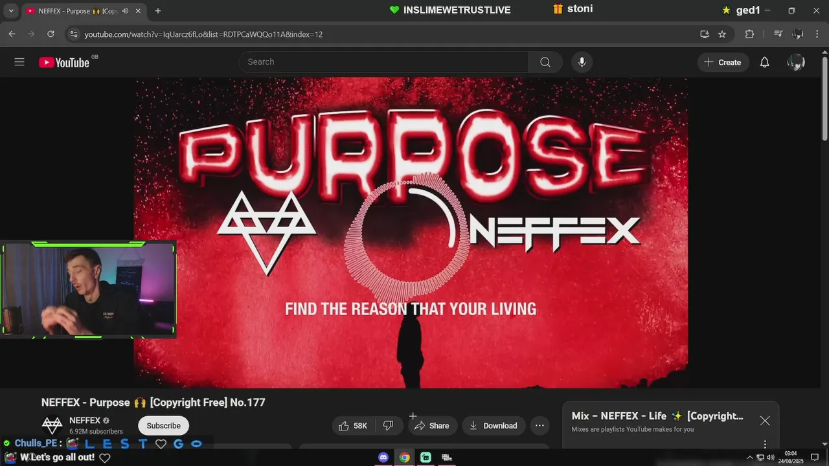Image resolution: width=829 pixels, height=466 pixels.
Task: Download the video
Action: tap(494, 426)
